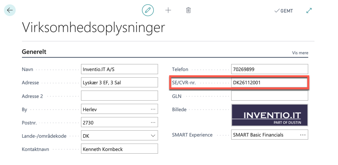Viewport: 338px width, 165px height.
Task: Select the Virksomhedsoplysninger page title
Action: (93, 27)
